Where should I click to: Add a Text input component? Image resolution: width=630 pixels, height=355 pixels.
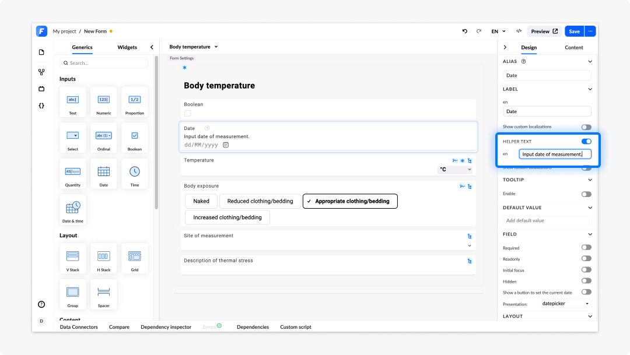click(73, 102)
